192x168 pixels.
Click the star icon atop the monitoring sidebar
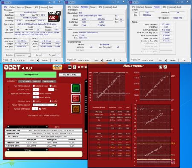point(86,81)
